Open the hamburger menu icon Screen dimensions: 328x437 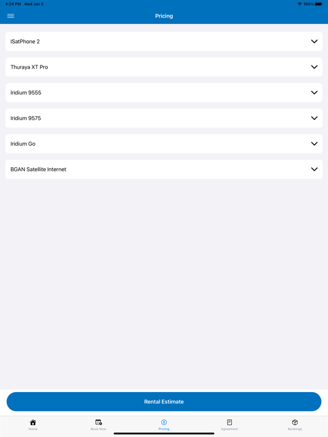[x=11, y=16]
